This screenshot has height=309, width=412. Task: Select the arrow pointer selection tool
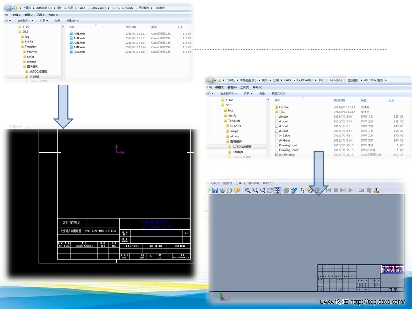pos(303,190)
